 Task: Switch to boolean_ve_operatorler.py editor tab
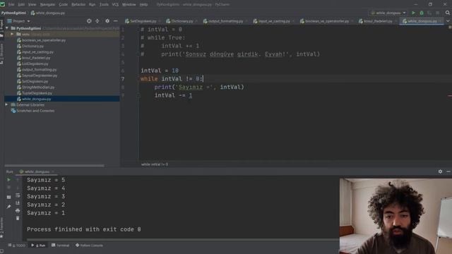click(326, 21)
